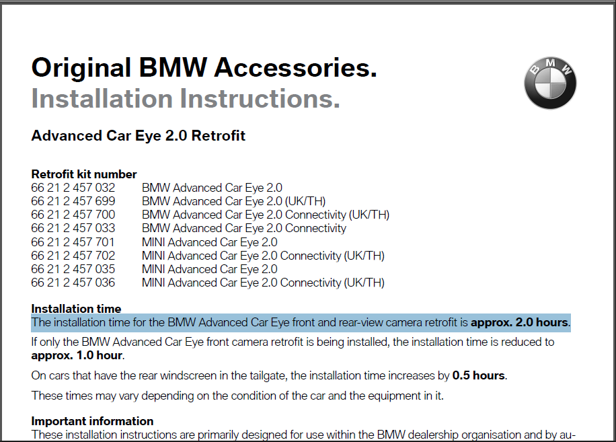Click the highlighted 'approx. 2.0 hours' text

[x=520, y=322]
